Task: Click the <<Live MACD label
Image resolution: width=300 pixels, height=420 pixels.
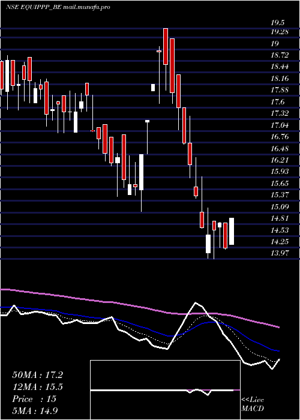Action: (253, 404)
